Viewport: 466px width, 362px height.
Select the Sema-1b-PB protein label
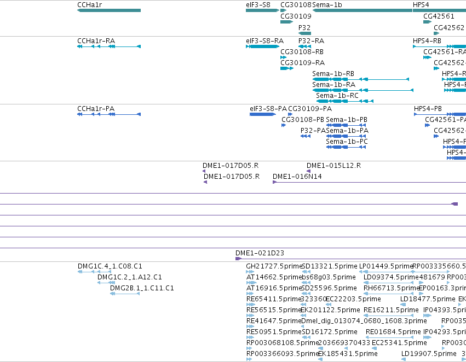(347, 120)
